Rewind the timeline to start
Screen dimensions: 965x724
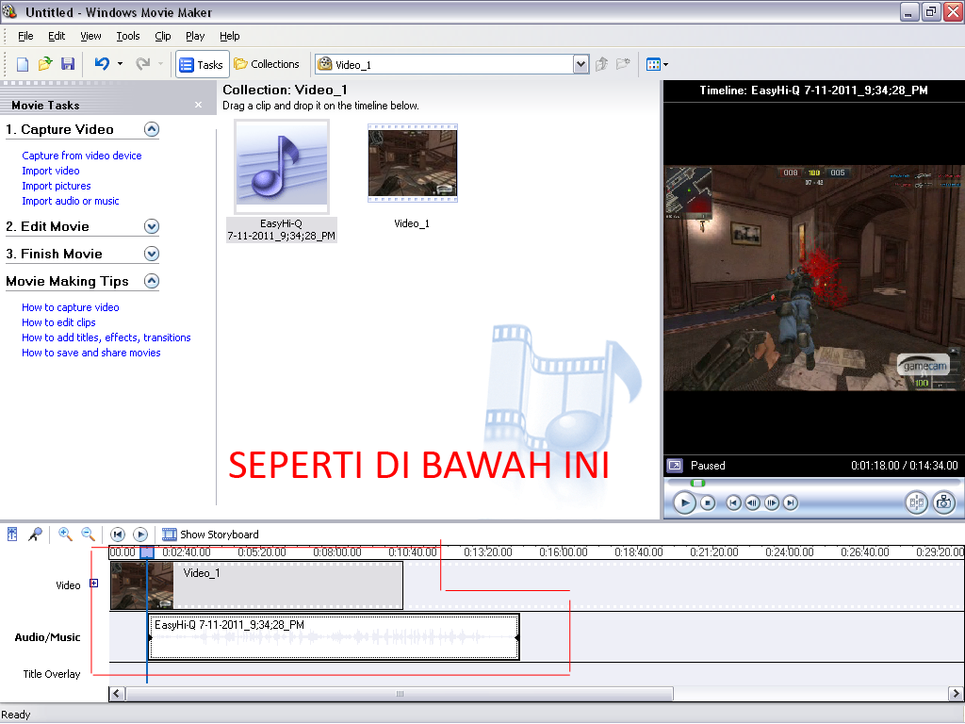(x=118, y=535)
